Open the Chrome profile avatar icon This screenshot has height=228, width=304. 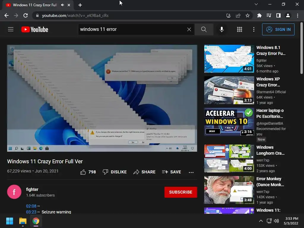(288, 15)
